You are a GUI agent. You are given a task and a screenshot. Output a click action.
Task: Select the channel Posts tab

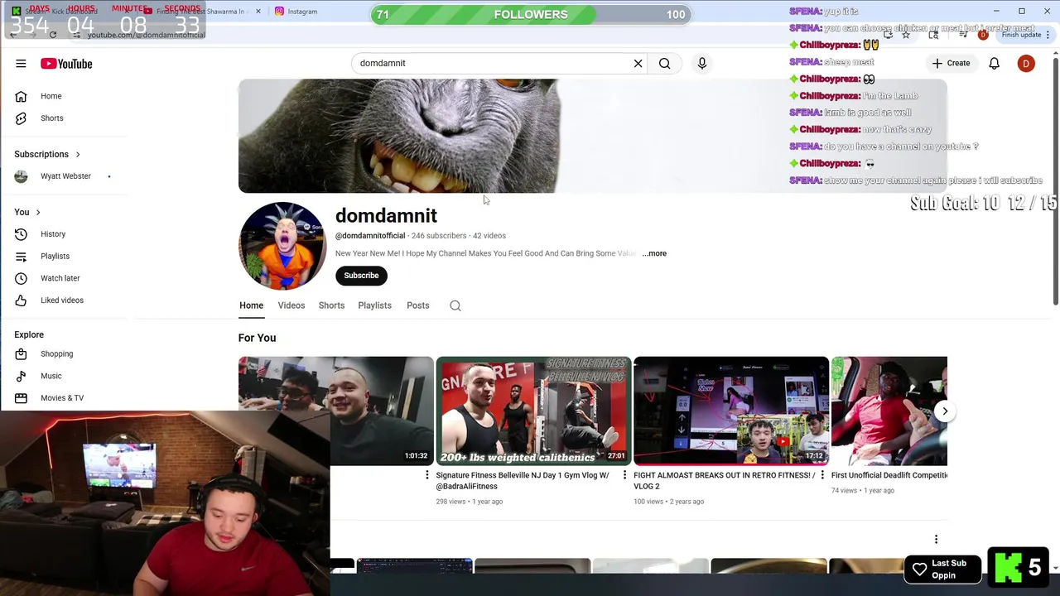click(x=418, y=305)
